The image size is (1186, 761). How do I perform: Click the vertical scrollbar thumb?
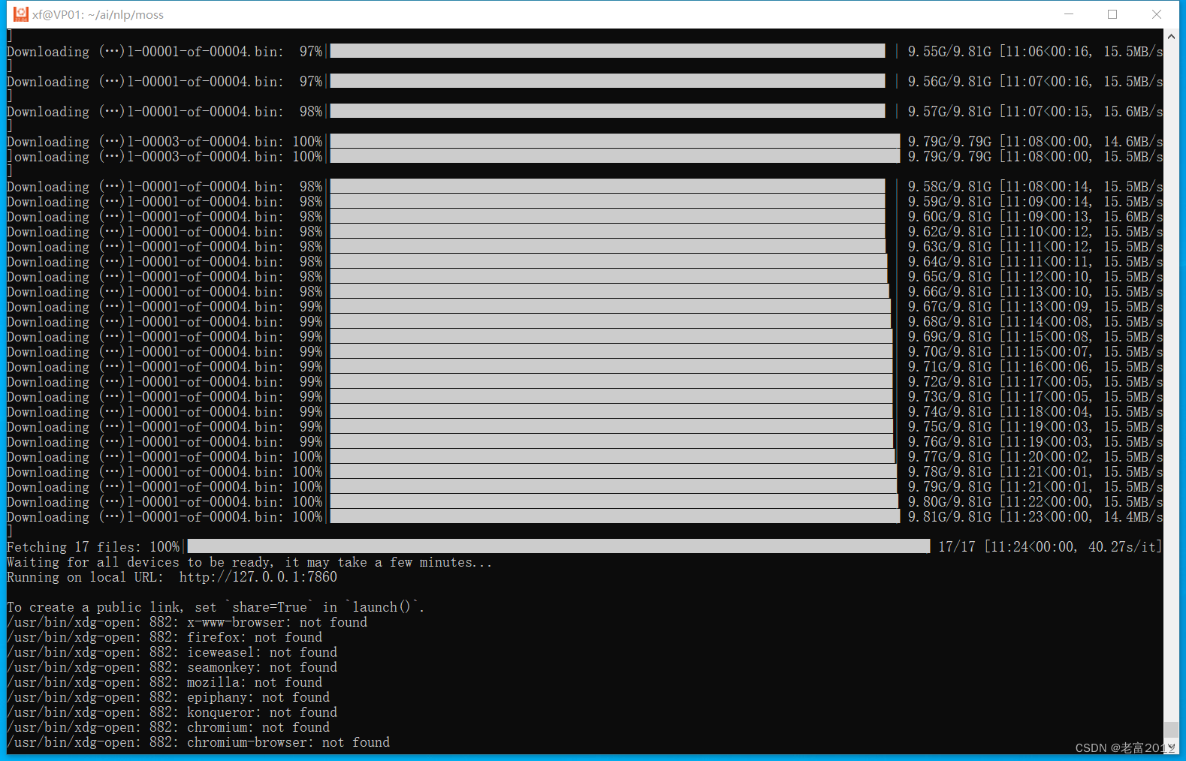click(1171, 730)
